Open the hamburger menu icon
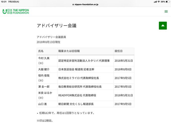 166,12
